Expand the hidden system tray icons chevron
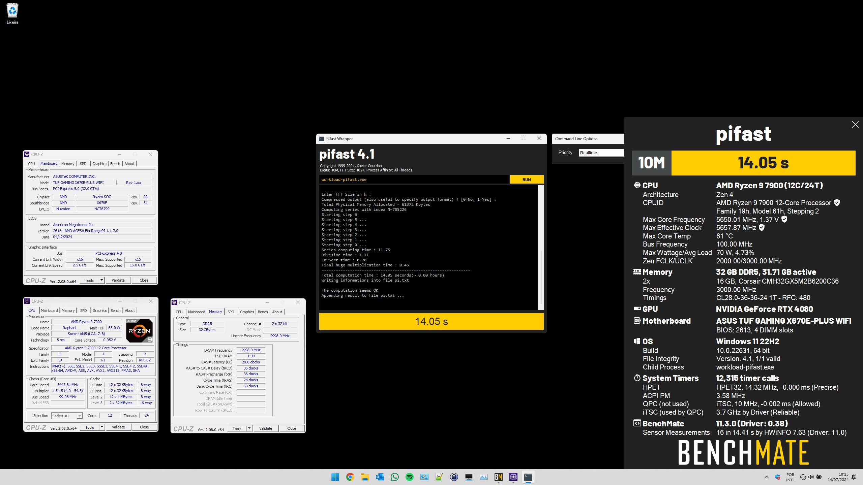Screen dimensions: 863x485 [x=767, y=477]
